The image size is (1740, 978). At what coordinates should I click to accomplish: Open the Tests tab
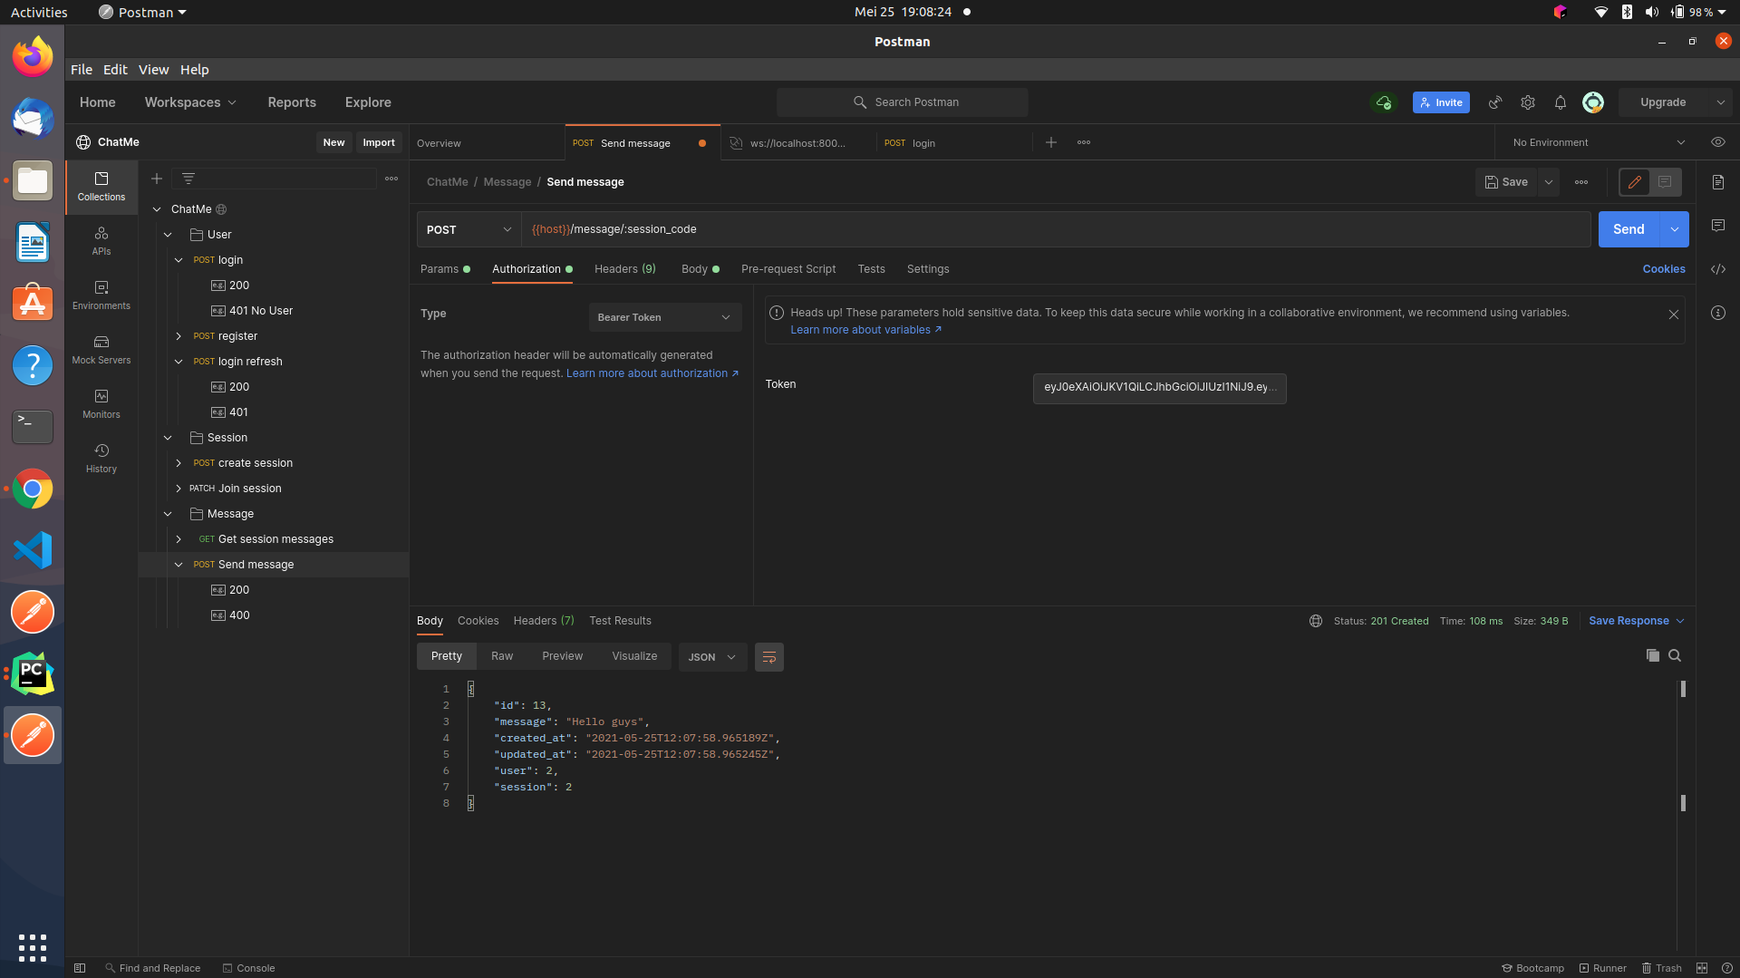click(871, 269)
